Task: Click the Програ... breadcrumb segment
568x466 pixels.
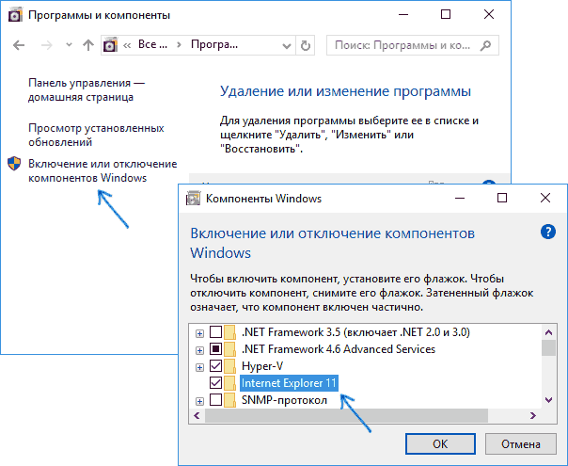Action: (214, 44)
